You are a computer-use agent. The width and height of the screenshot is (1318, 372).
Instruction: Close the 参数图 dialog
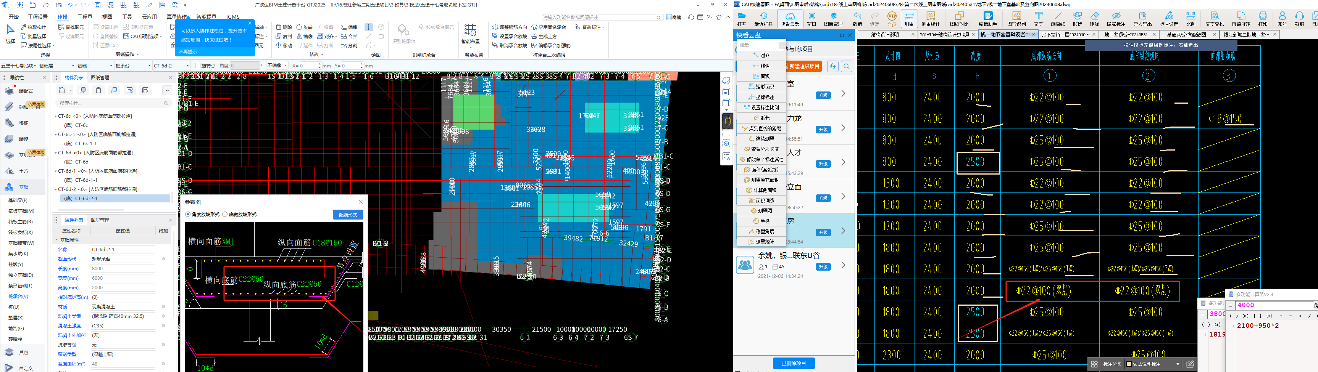pos(360,202)
